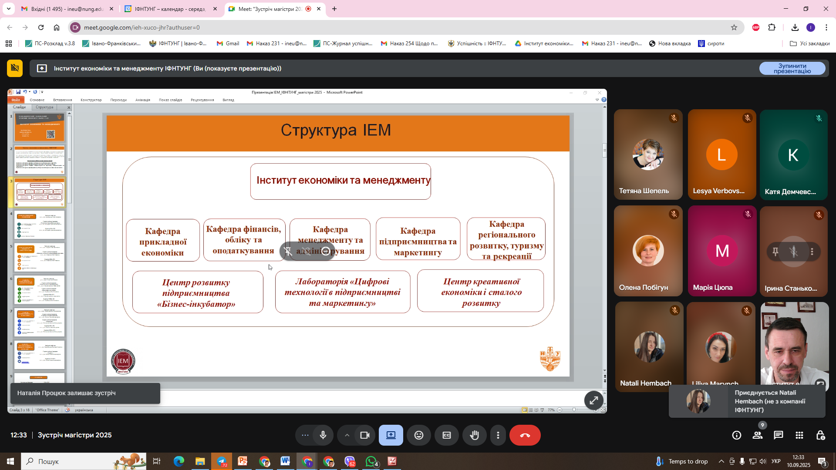The image size is (836, 470).
Task: Open the Gmail inbox browser tab
Action: point(67,9)
